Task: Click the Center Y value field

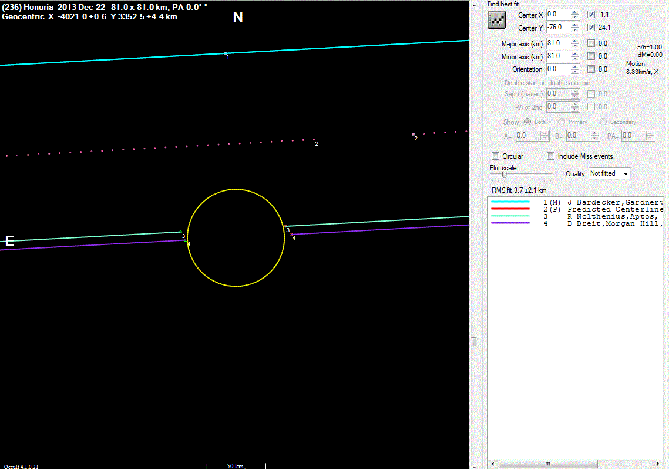Action: point(559,27)
